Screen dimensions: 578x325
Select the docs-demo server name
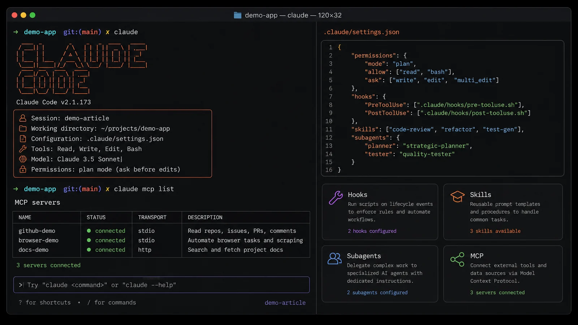[34, 250]
